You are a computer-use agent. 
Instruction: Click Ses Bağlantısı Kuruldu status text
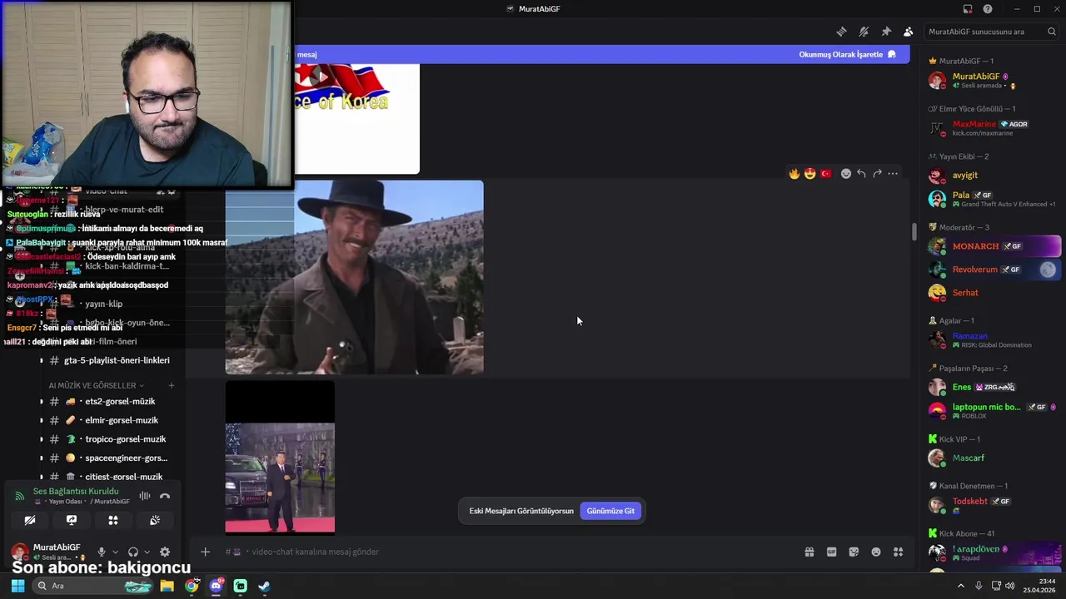[x=76, y=491]
